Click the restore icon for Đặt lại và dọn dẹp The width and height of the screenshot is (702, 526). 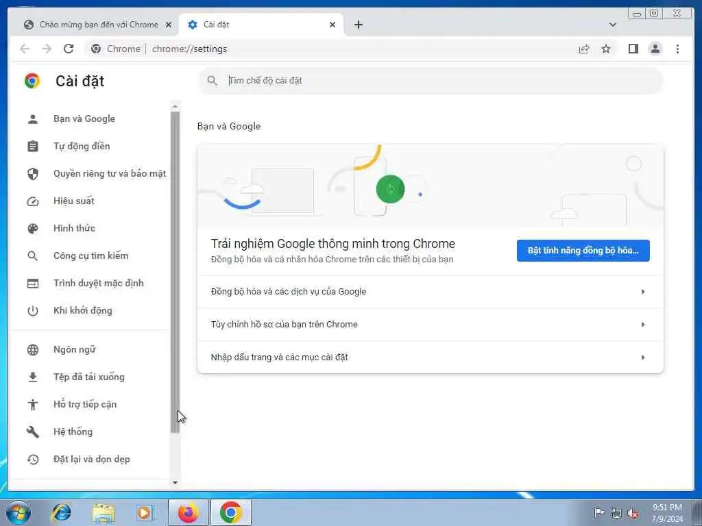coord(33,460)
